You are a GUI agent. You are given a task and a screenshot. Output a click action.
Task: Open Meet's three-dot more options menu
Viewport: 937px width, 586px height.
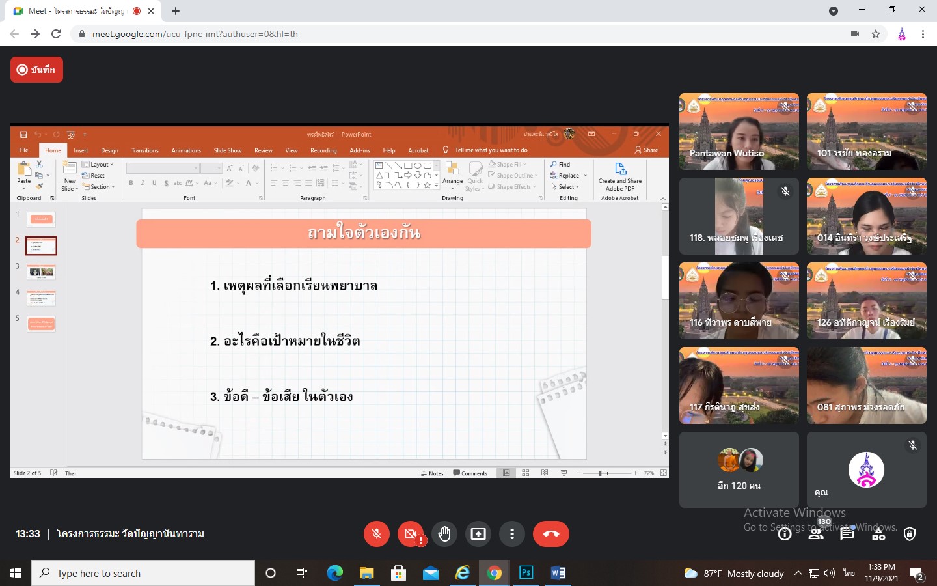click(512, 535)
